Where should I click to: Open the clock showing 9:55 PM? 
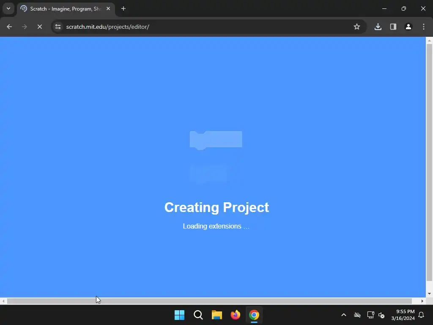[403, 315]
